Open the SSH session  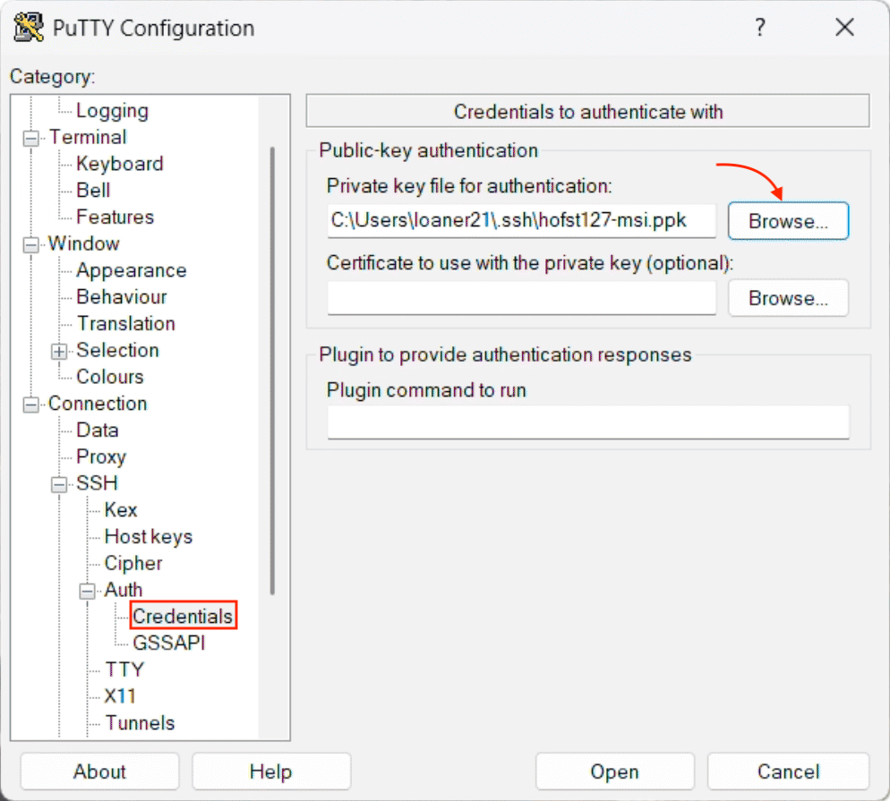click(615, 771)
